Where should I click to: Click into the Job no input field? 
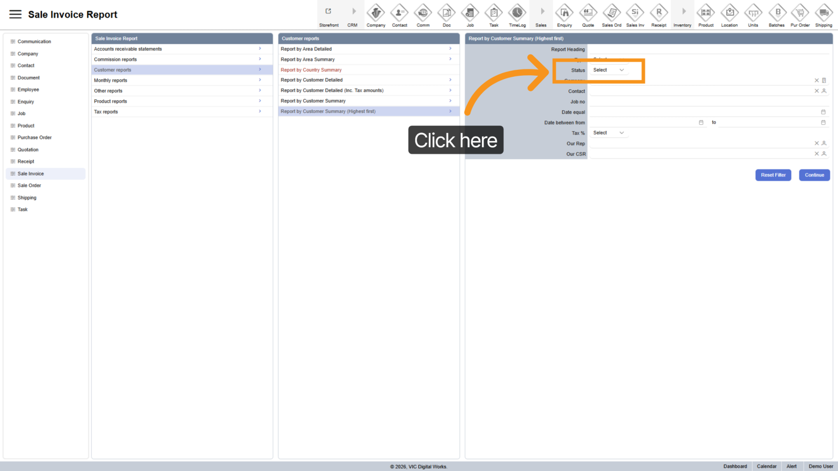[x=708, y=102]
